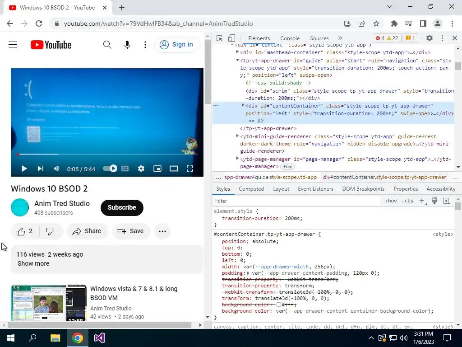
Task: Open the Event Listeners tab
Action: pyautogui.click(x=315, y=189)
